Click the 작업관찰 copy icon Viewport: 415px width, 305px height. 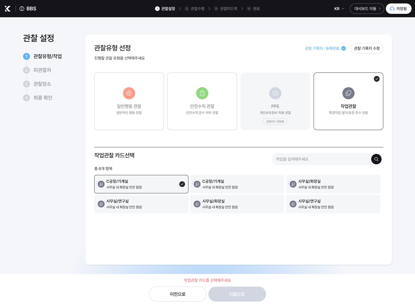click(x=348, y=93)
